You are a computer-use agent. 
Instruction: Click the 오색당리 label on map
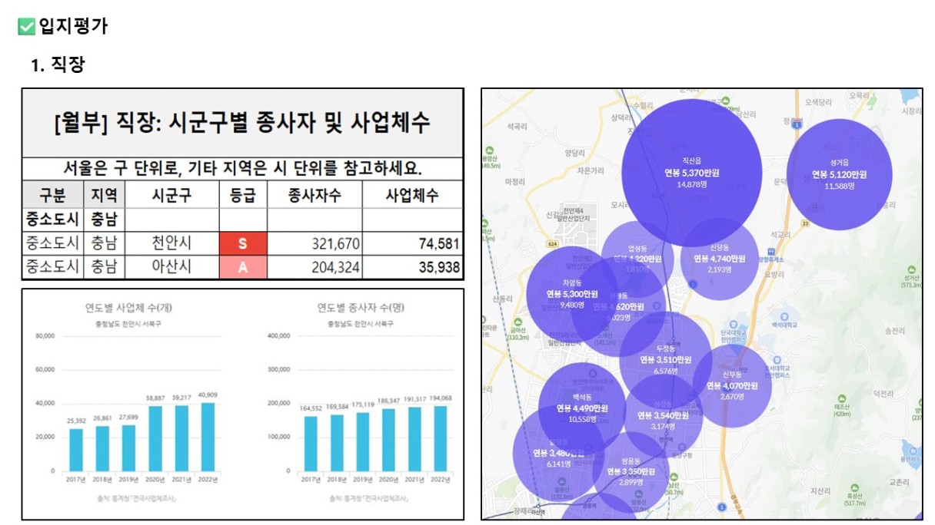[819, 101]
